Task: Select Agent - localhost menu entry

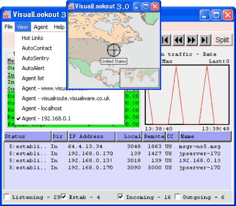Action: point(42,108)
